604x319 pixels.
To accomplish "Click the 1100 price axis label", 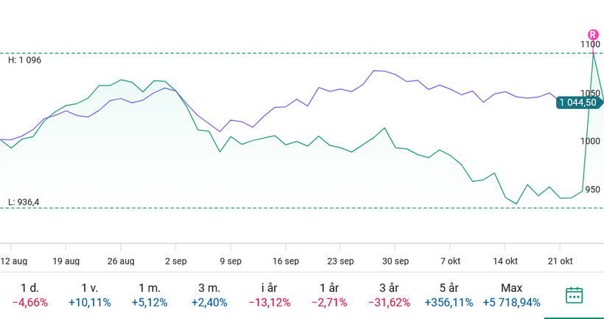I will (590, 45).
